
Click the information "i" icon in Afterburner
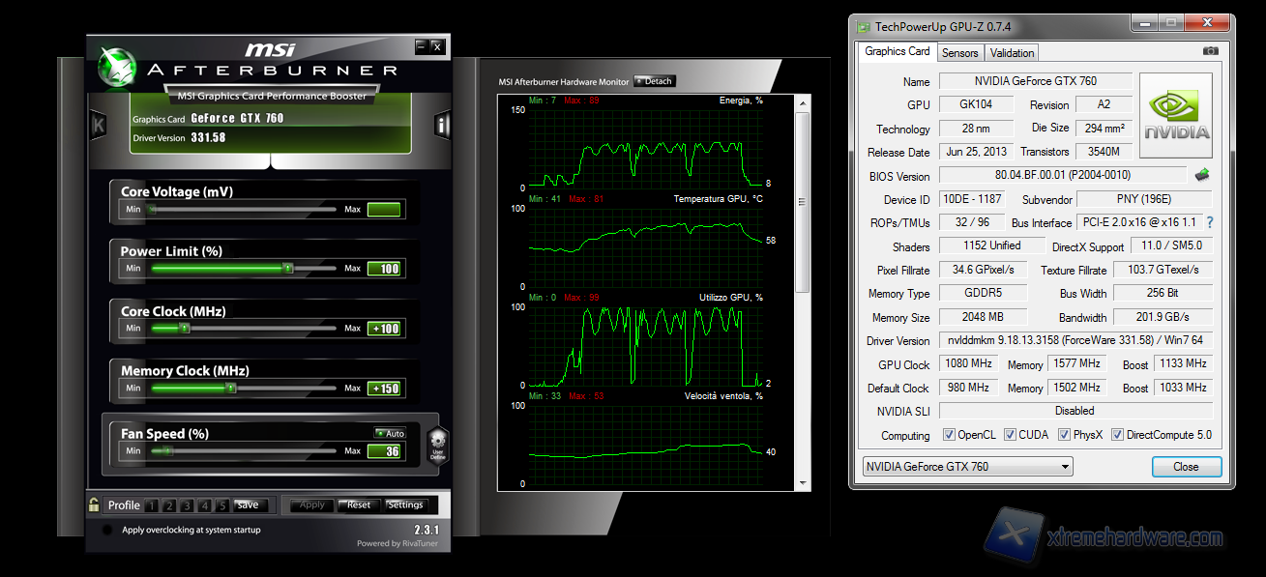click(443, 124)
